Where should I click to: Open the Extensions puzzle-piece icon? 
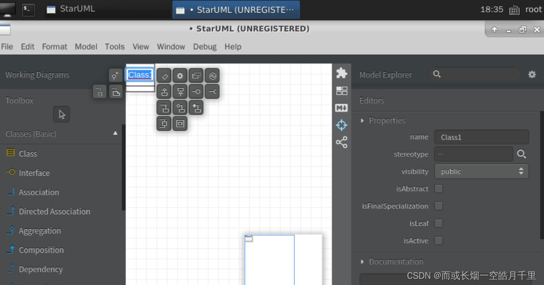(x=342, y=73)
